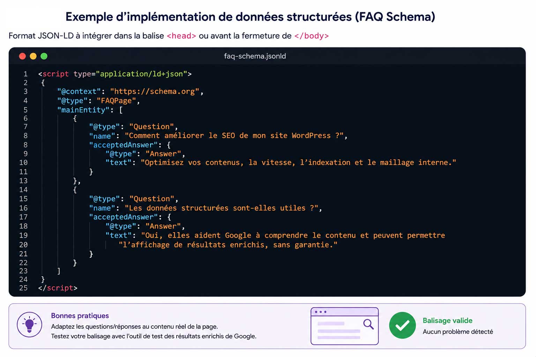
Task: Click the "Optimisez vos contenus" answer text string
Action: 298,162
